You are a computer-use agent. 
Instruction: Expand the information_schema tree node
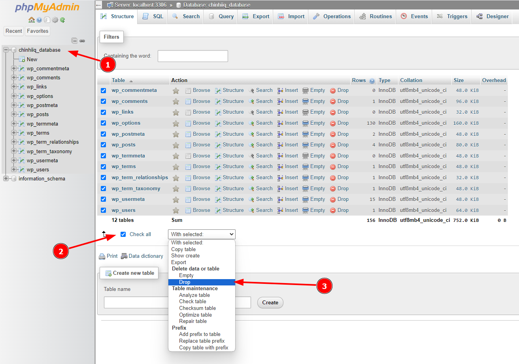coord(6,179)
